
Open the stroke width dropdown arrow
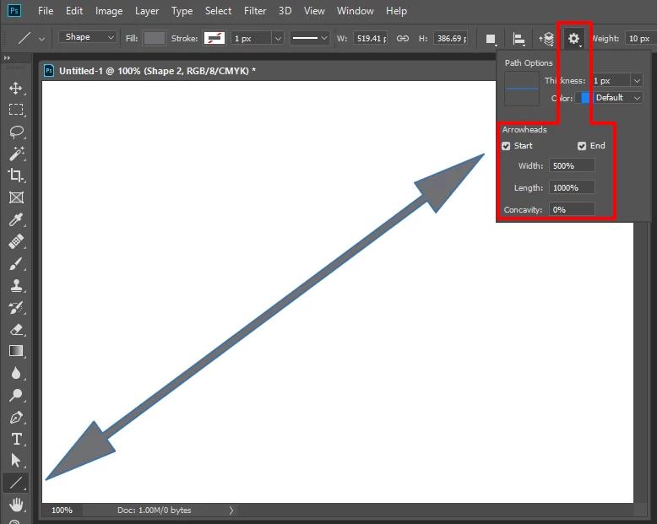point(277,39)
